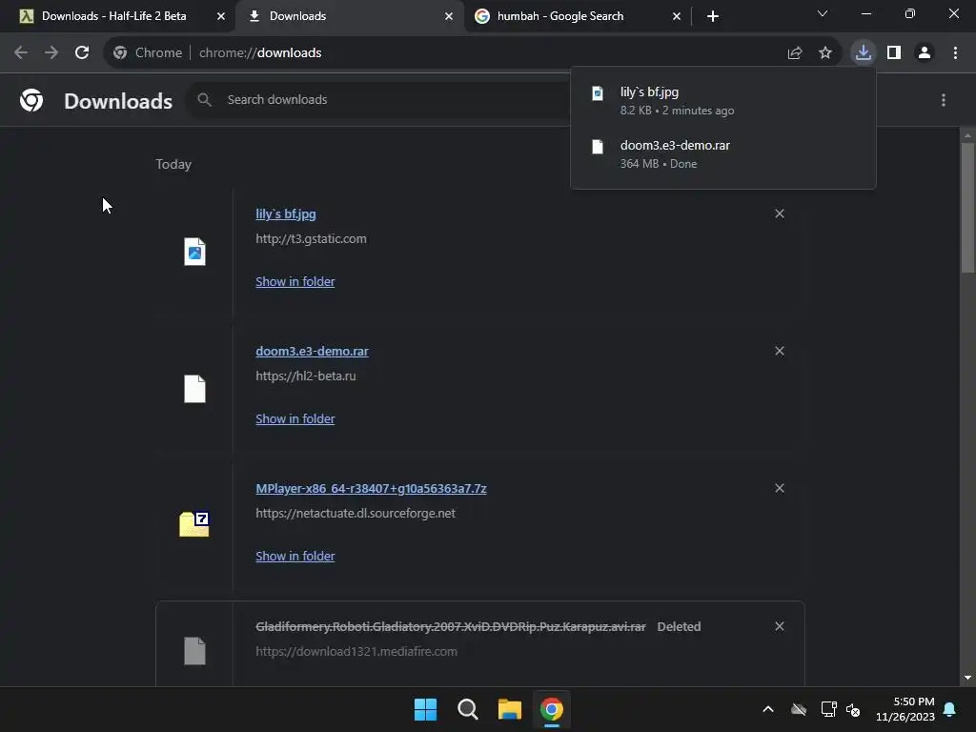The width and height of the screenshot is (976, 732).
Task: Open doom3.e3-demo.rar in the downloads bubble
Action: click(723, 153)
